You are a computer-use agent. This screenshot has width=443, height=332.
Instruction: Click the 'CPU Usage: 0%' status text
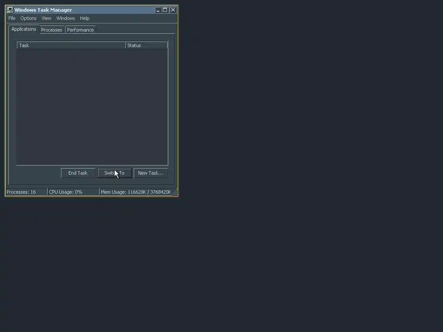click(66, 192)
